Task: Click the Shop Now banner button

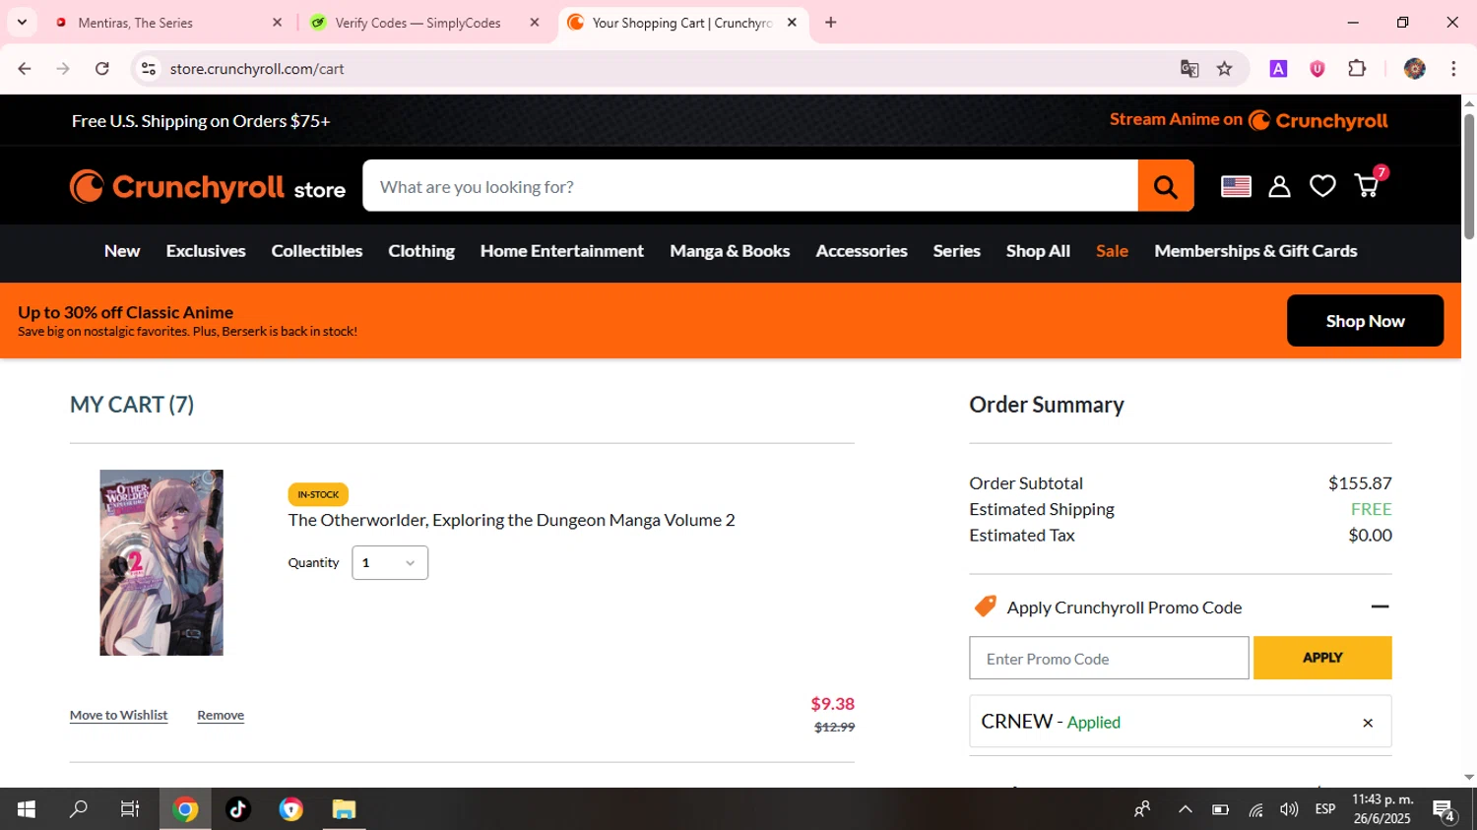Action: pos(1365,321)
